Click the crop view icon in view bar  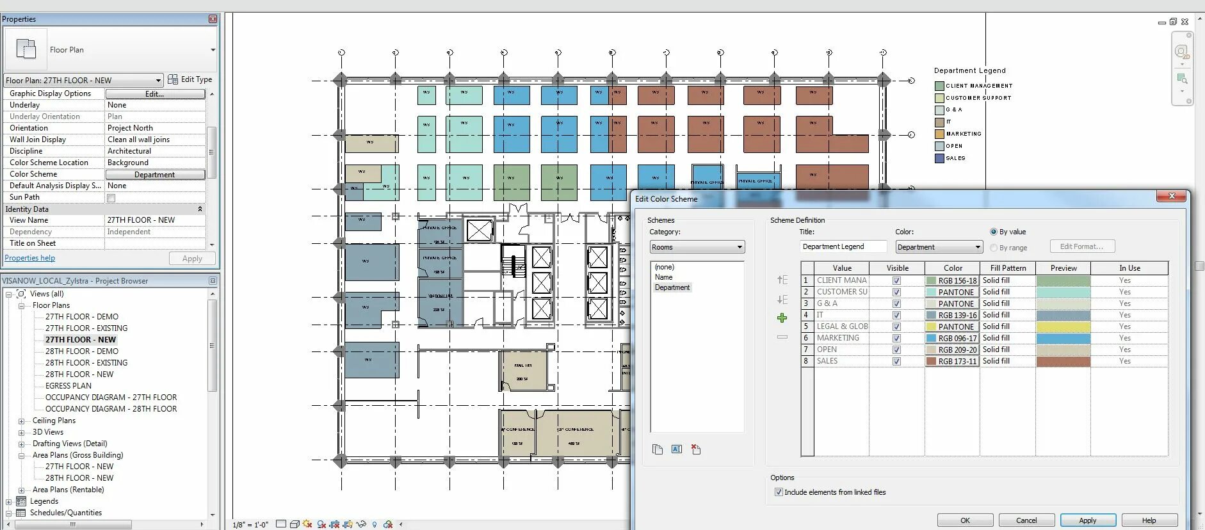coord(334,524)
